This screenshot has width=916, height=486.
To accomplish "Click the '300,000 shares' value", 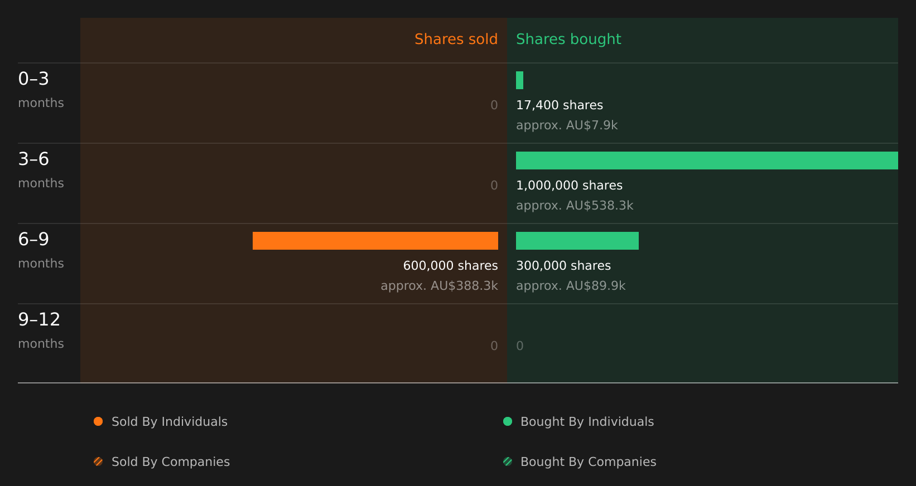I will (x=563, y=266).
